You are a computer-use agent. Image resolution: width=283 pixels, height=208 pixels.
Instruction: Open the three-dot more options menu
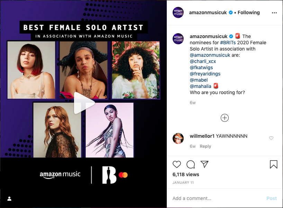(x=274, y=13)
